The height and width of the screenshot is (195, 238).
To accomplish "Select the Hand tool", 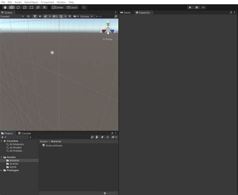I will coord(5,8).
